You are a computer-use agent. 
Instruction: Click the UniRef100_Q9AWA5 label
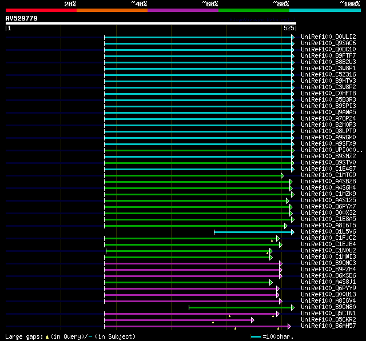[x=328, y=113]
